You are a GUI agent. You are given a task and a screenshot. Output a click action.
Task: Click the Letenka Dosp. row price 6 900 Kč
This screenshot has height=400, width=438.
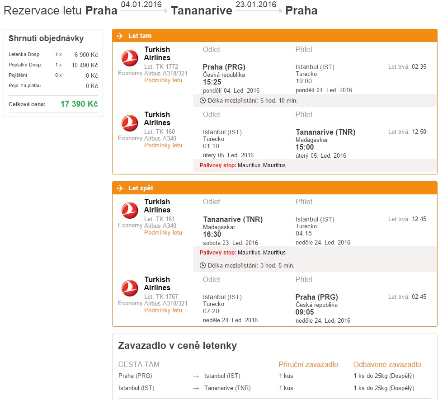[86, 55]
